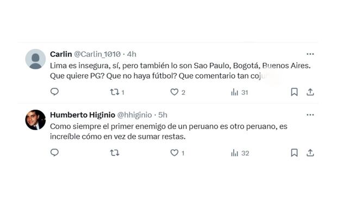Screen dimensions: 337x224
Task: Open more options on Humberto's tweet
Action: 310,115
